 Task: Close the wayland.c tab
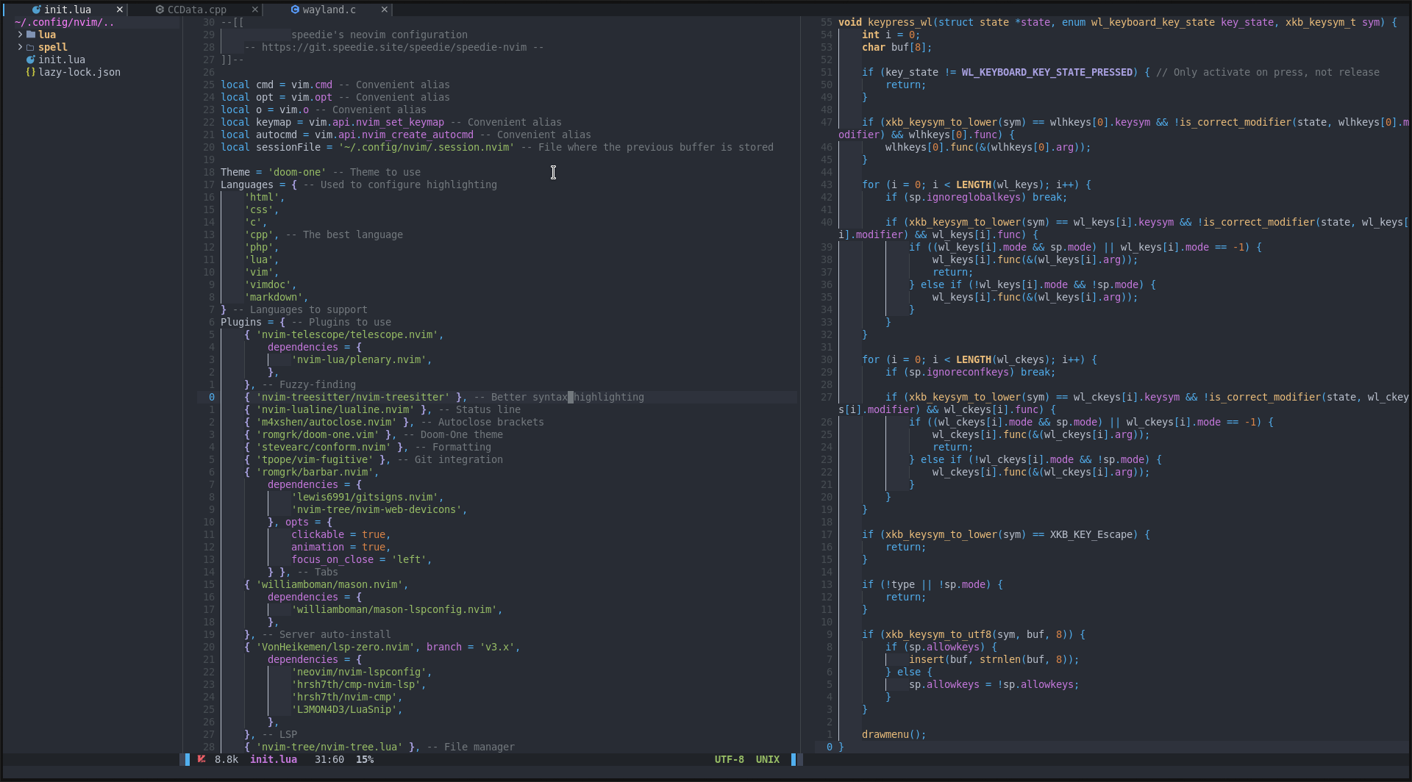click(x=384, y=10)
